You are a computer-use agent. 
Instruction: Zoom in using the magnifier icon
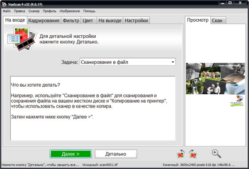tap(216, 154)
